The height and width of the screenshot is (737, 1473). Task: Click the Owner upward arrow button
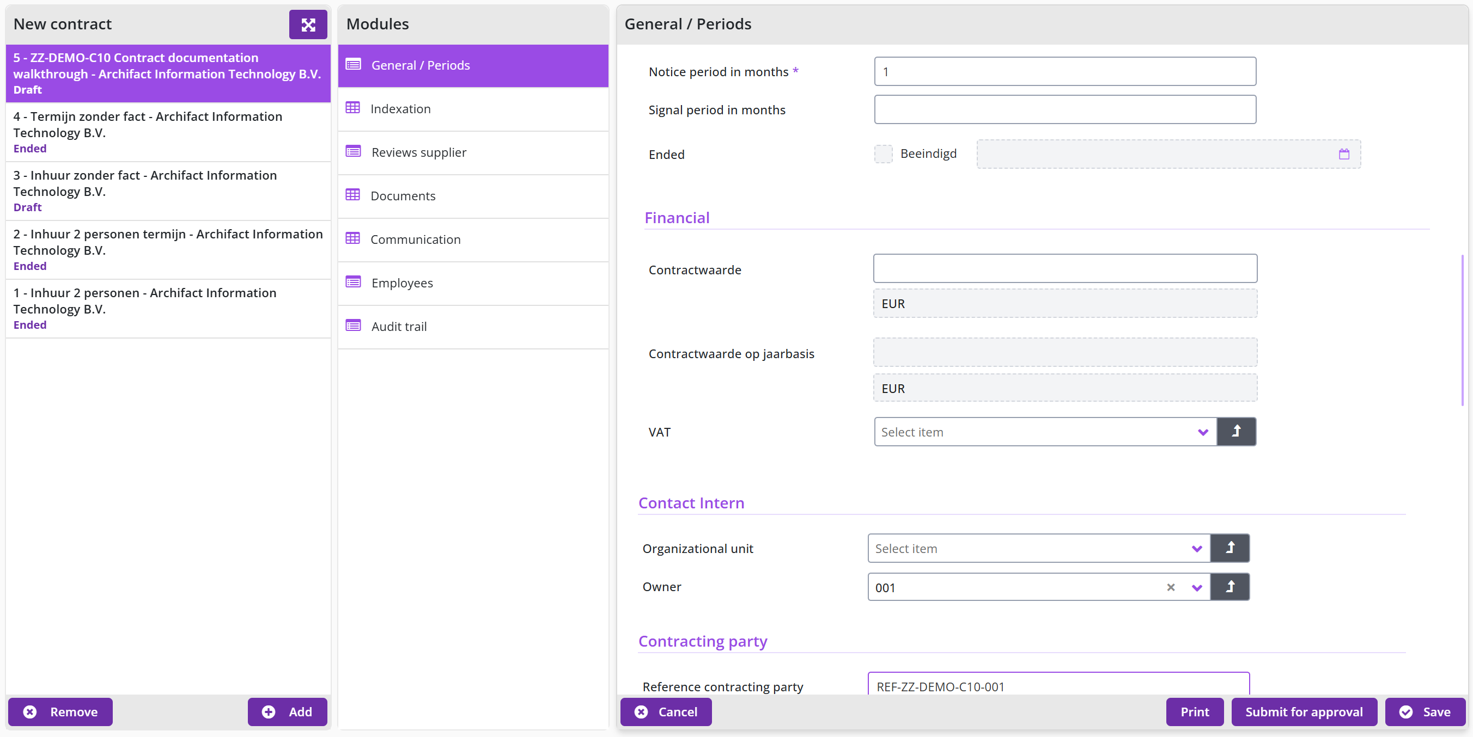(1230, 587)
